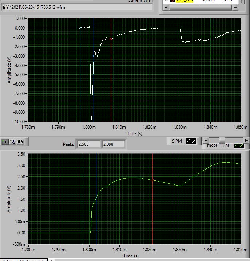Click the cursor legend left scroll arrow
The image size is (250, 261).
pos(166,7)
